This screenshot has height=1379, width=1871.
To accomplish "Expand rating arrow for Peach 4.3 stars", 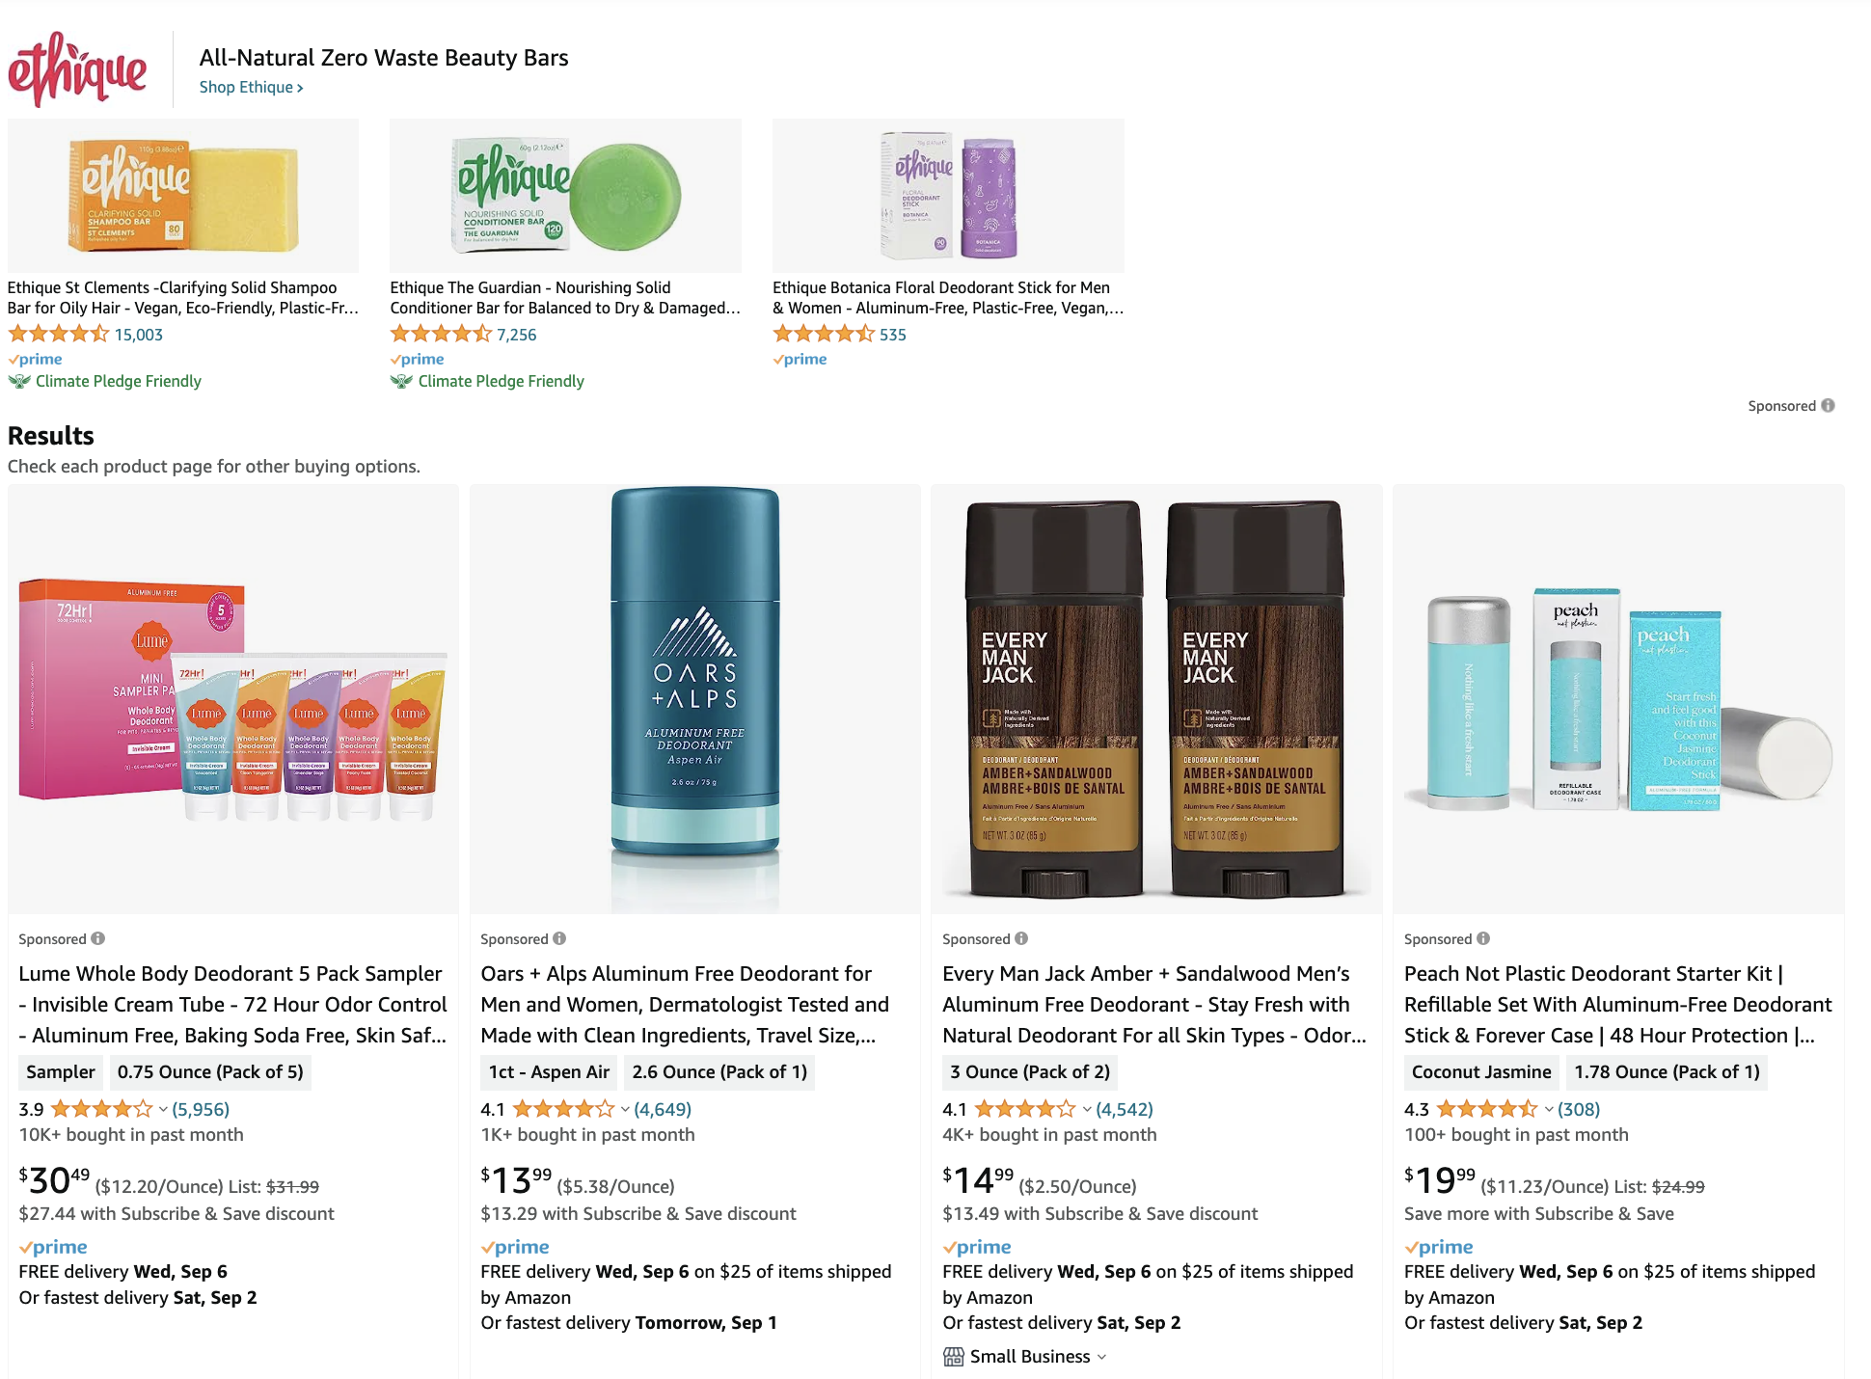I will [1549, 1110].
